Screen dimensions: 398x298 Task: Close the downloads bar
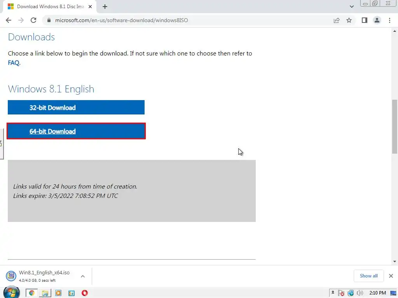pyautogui.click(x=391, y=276)
